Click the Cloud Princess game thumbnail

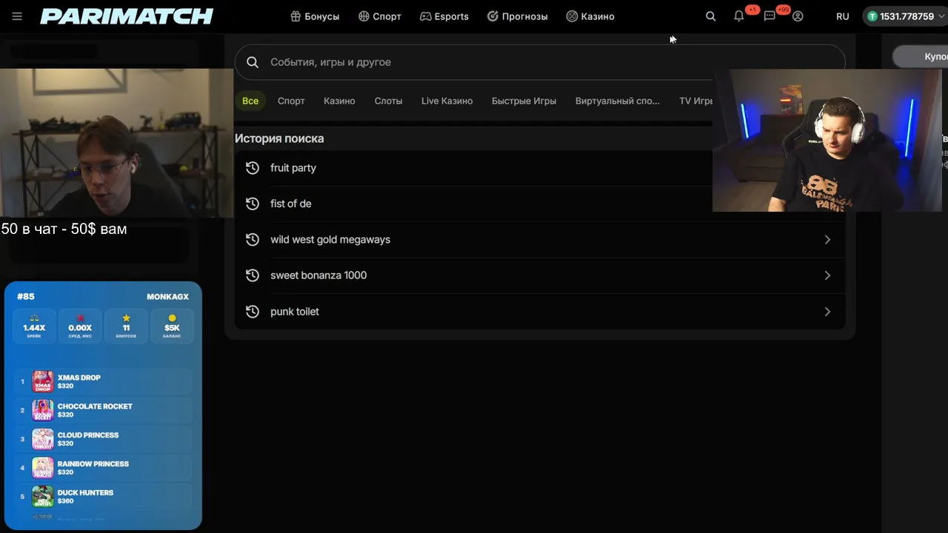pyautogui.click(x=43, y=439)
